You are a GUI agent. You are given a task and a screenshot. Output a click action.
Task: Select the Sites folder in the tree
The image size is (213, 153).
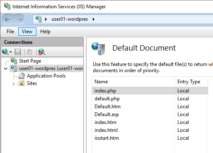click(32, 83)
